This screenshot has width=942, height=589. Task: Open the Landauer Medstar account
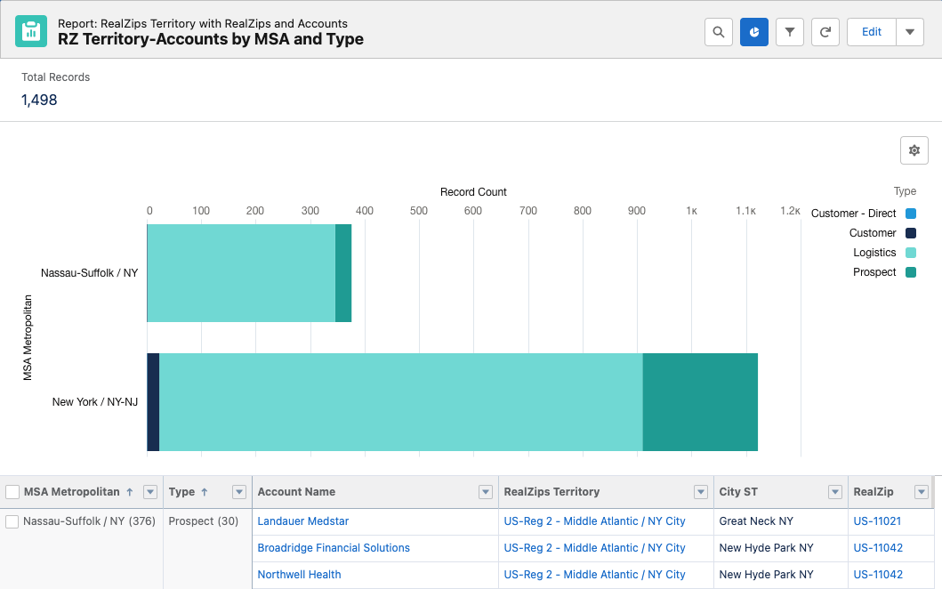click(x=302, y=521)
